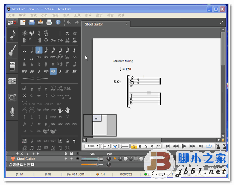Rewind to the previous bar
Viewport: 234px width, 185px height.
pos(176,146)
